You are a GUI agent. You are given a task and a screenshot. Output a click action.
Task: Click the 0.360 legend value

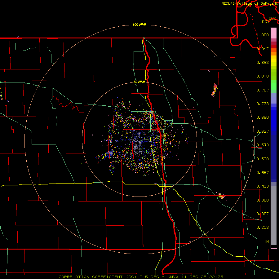tap(263, 200)
